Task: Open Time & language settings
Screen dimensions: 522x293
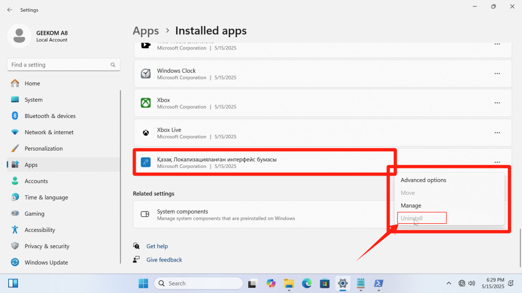Action: (x=63, y=197)
